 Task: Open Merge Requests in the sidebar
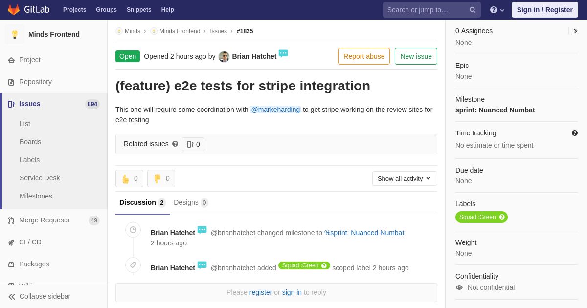44,220
